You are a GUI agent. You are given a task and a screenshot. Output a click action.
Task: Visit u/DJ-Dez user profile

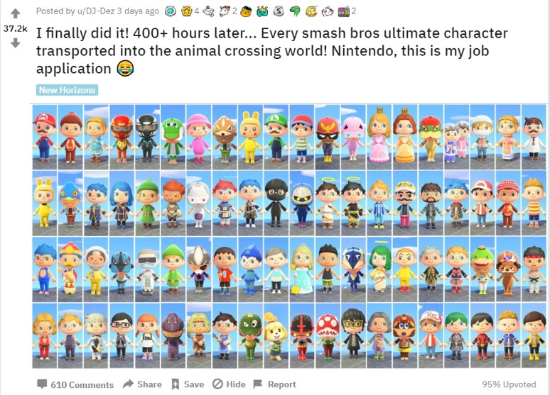pyautogui.click(x=96, y=11)
